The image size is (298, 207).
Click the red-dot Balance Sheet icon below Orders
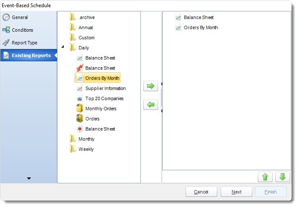79,129
